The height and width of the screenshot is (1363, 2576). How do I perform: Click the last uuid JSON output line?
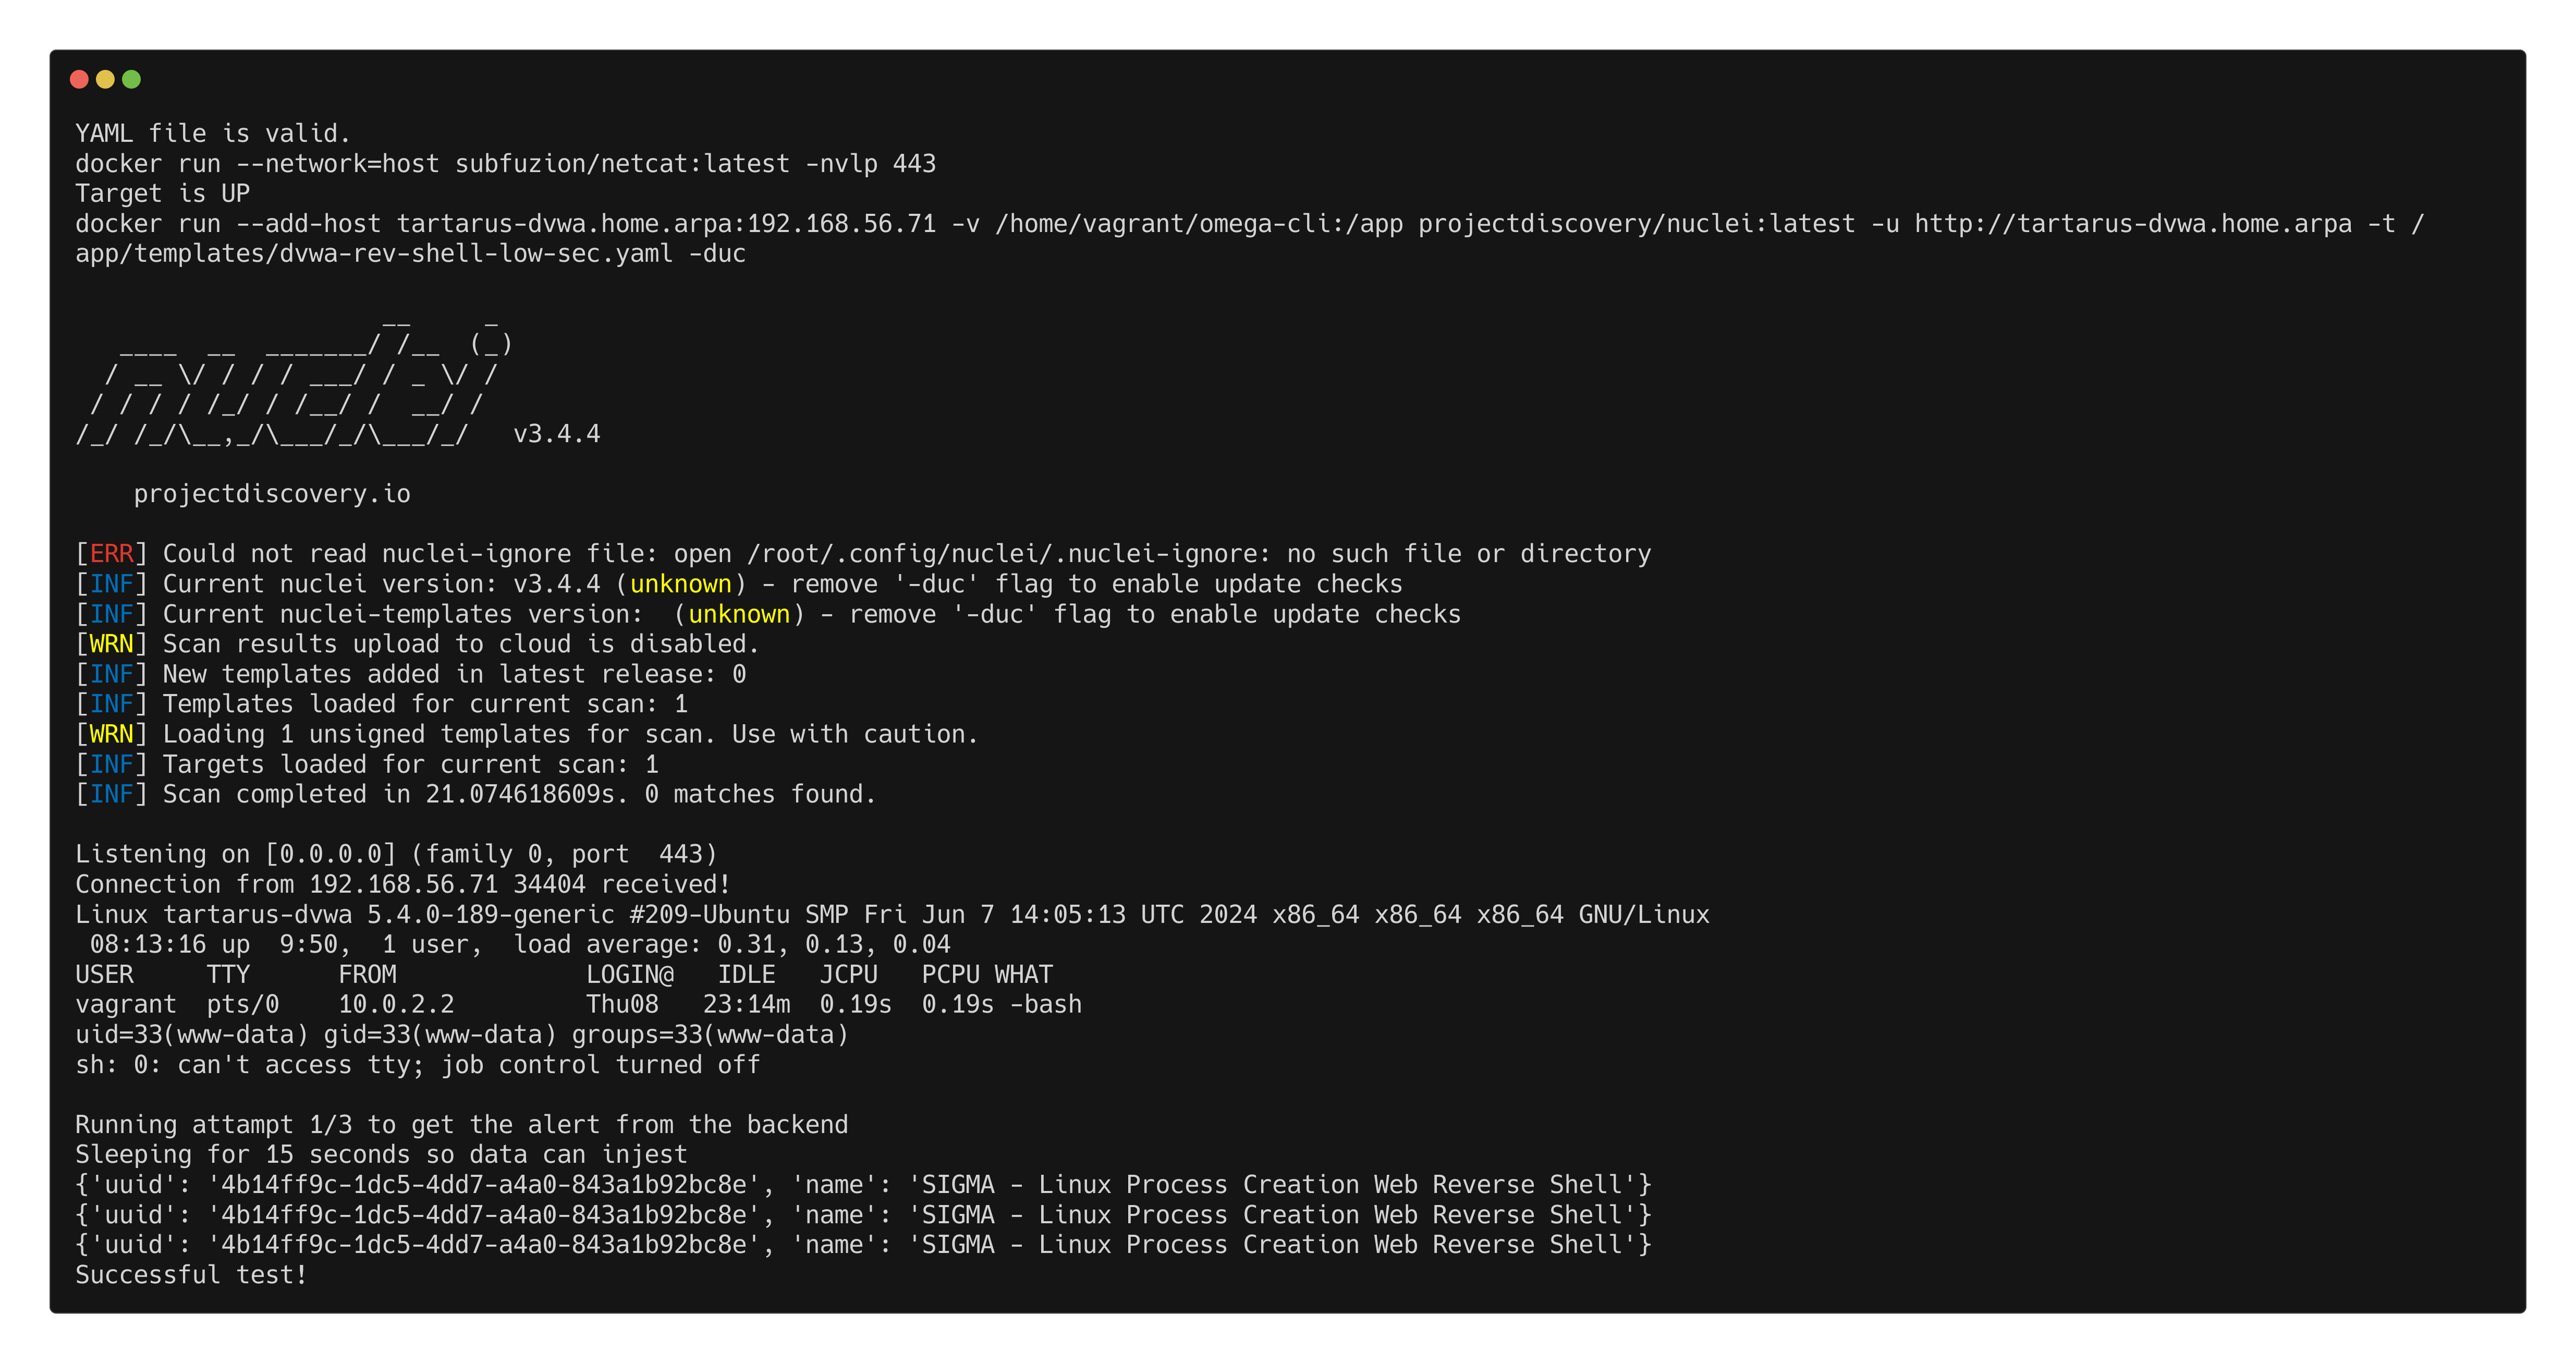click(862, 1245)
